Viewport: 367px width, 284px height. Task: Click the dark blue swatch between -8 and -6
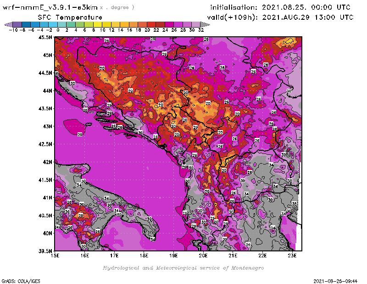(x=26, y=24)
